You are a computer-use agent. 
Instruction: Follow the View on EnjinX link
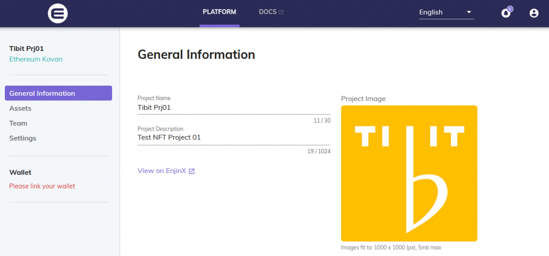pos(161,171)
